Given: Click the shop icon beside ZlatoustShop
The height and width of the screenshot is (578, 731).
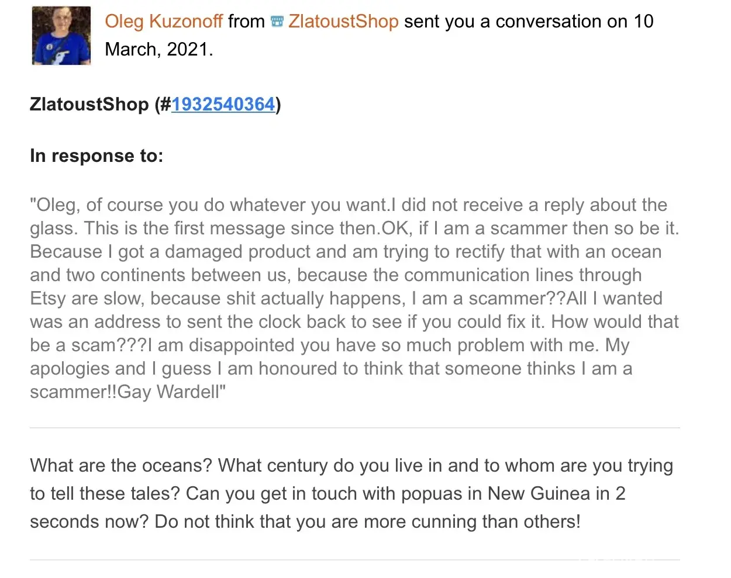Looking at the screenshot, I should [x=277, y=22].
